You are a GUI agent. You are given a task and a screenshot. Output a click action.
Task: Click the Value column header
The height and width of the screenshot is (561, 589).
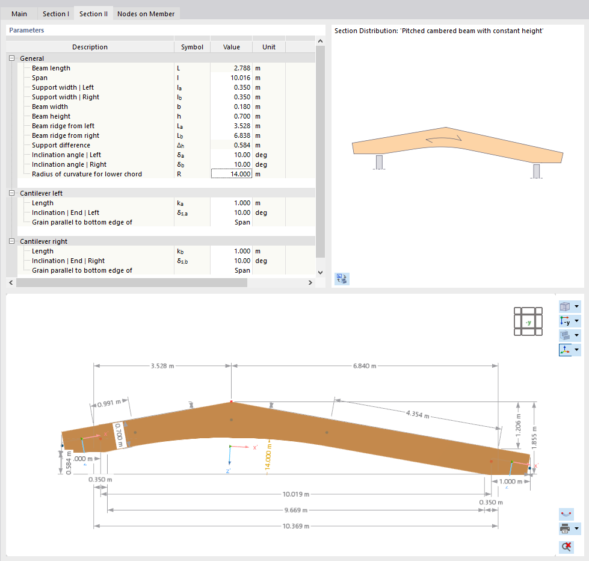[232, 47]
